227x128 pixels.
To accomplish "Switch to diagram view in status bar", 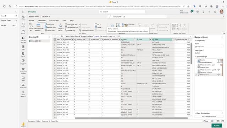I will [x=212, y=121].
